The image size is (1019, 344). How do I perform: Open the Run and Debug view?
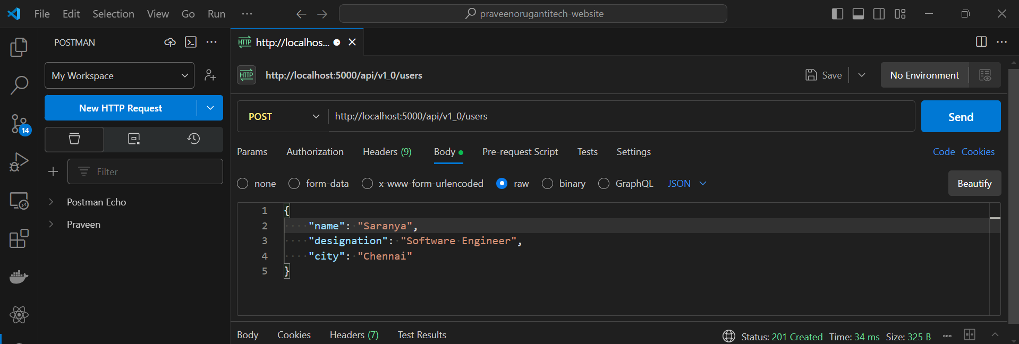(19, 162)
